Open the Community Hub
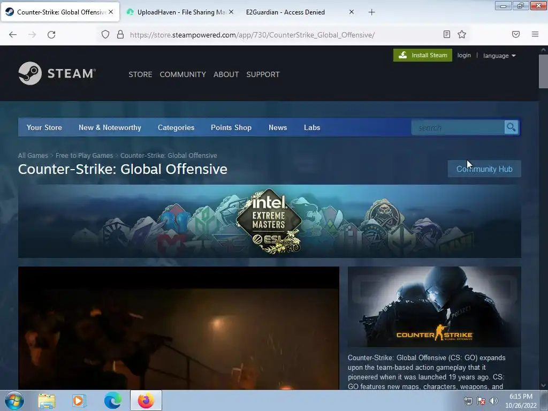 484,169
